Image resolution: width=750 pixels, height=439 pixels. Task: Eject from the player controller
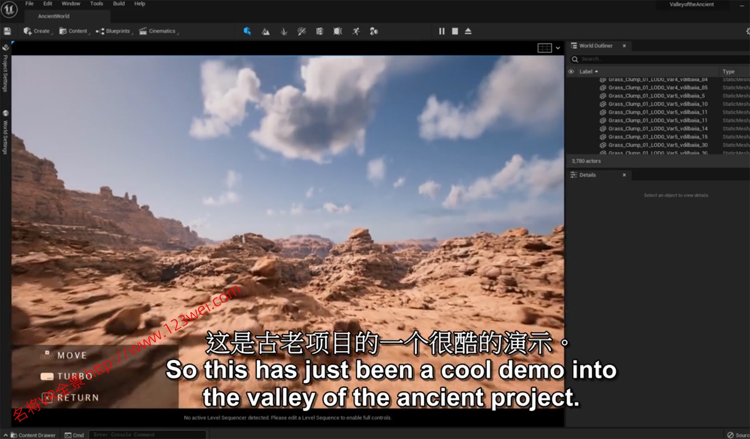(x=468, y=31)
